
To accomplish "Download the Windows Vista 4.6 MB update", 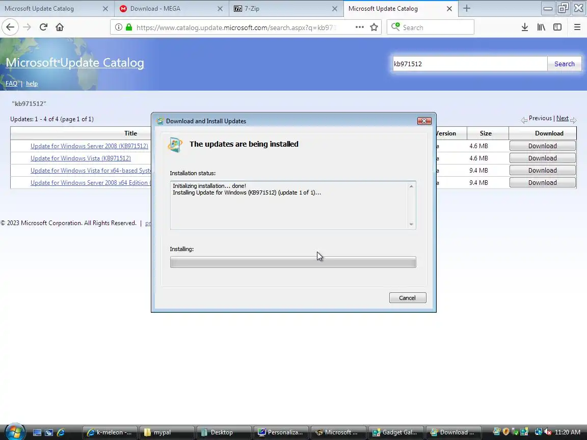I will coord(543,158).
